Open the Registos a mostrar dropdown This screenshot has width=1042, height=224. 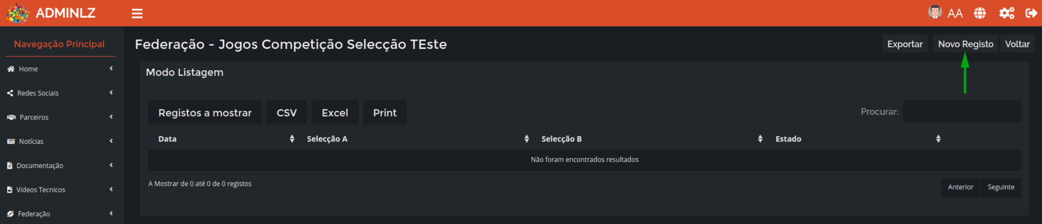[205, 113]
